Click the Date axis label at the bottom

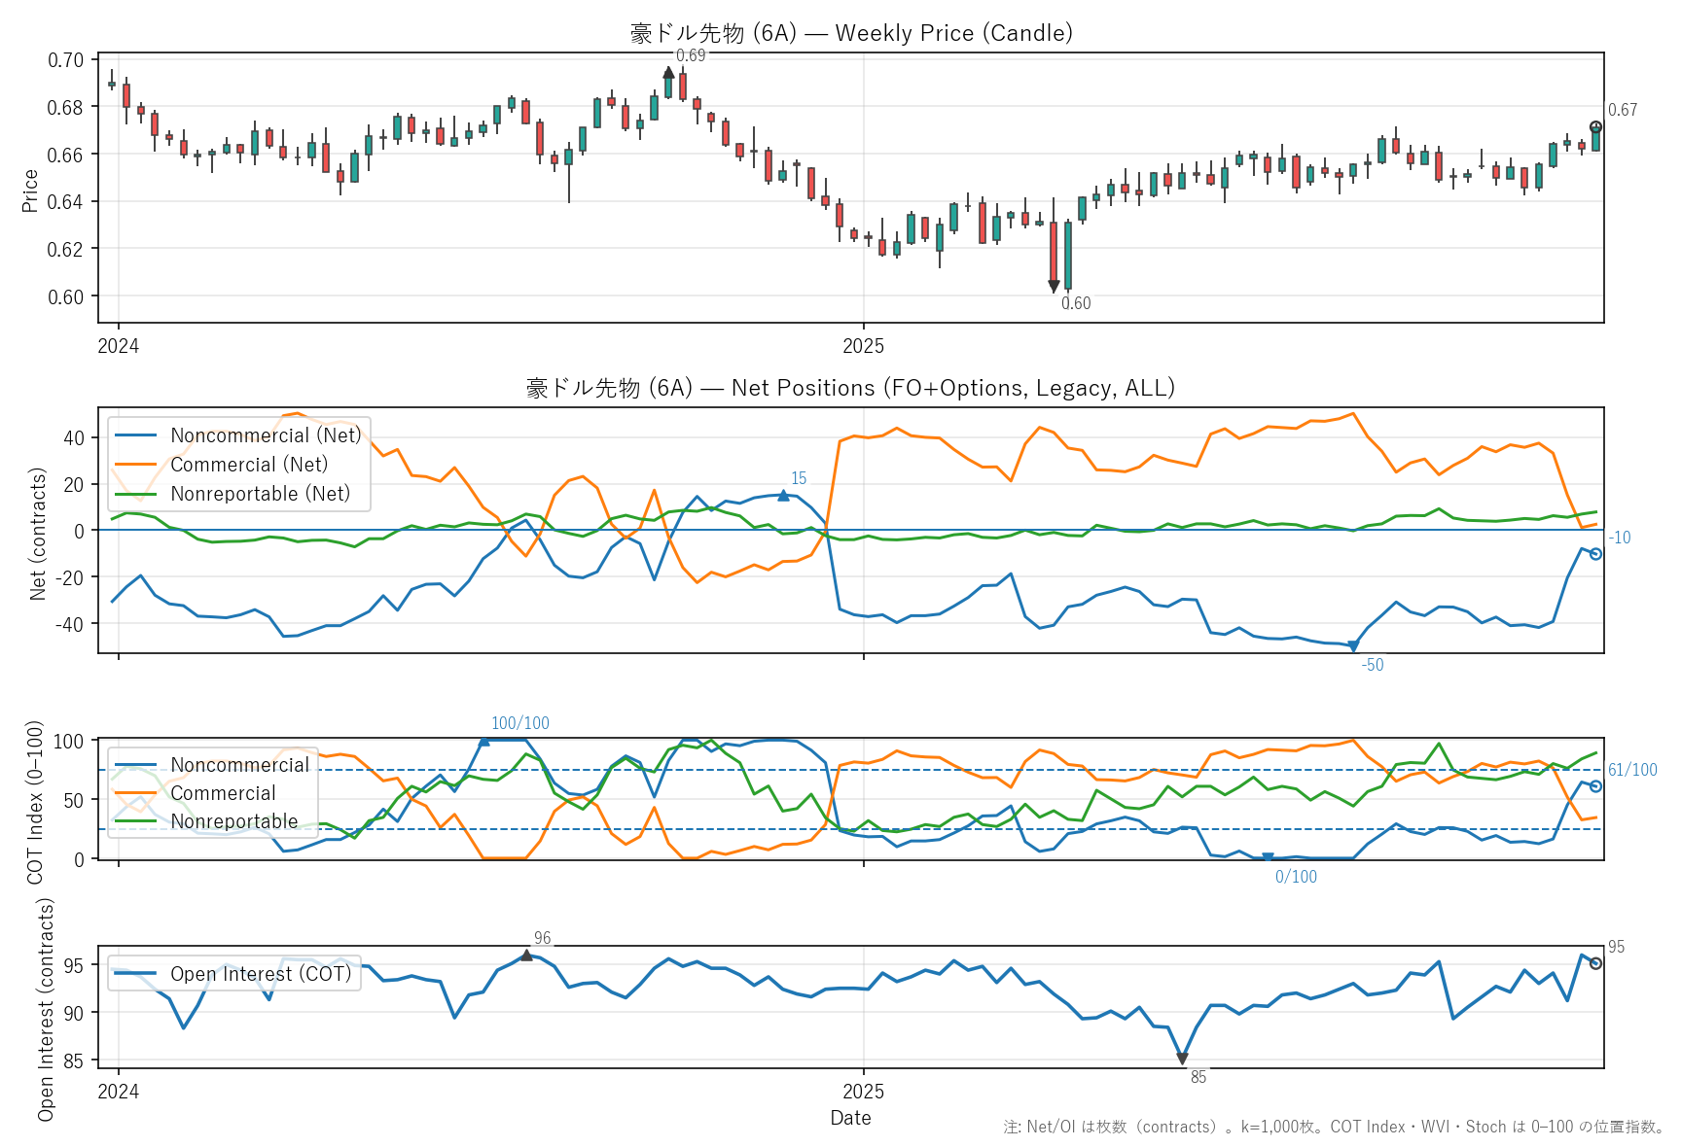point(850,1118)
